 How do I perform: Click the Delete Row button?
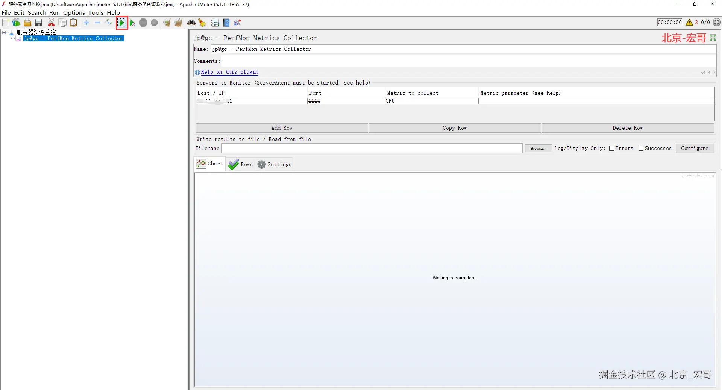coord(628,128)
